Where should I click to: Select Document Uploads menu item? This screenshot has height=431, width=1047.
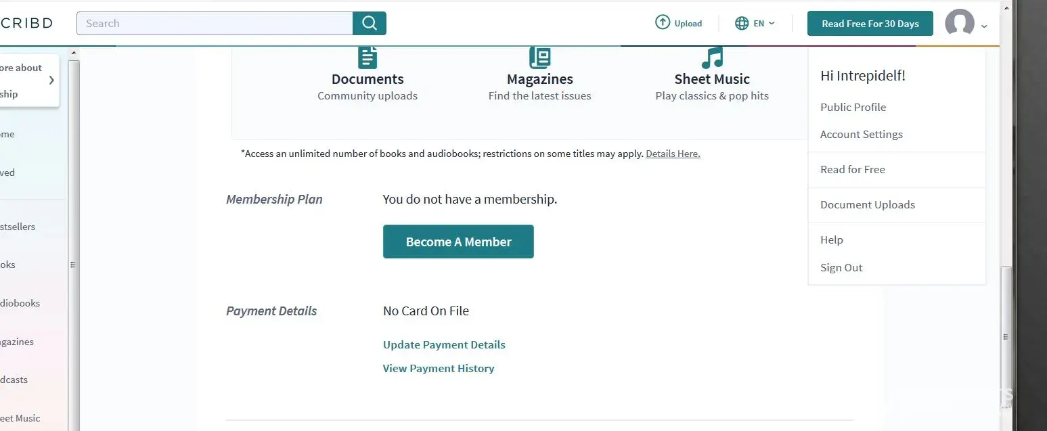868,204
